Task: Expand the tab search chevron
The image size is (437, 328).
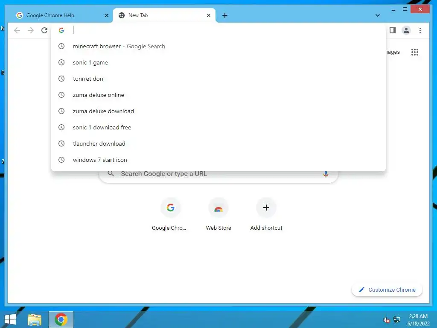Action: [x=378, y=15]
